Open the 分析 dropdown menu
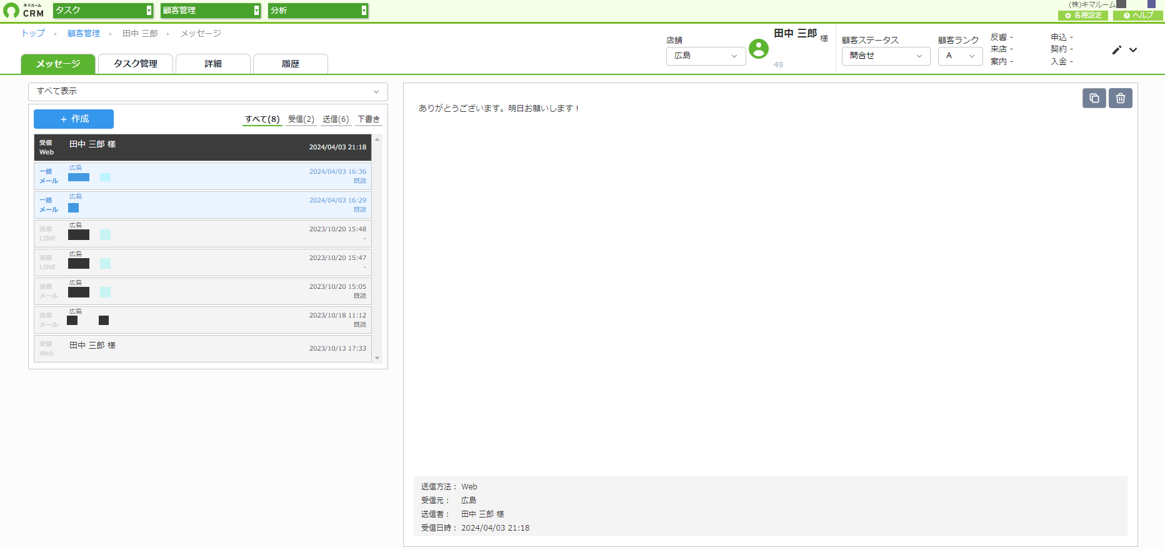The width and height of the screenshot is (1165, 550). pyautogui.click(x=318, y=11)
